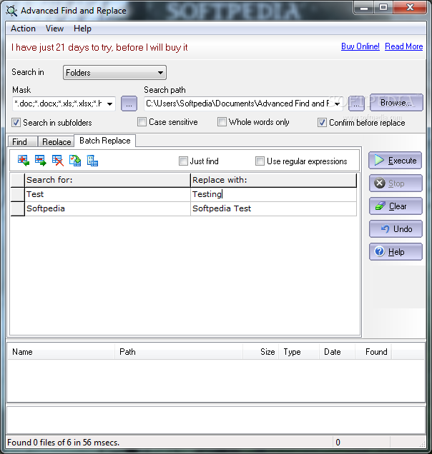This screenshot has width=432, height=454.
Task: Click the delete all rows icon with red X
Action: tap(58, 161)
